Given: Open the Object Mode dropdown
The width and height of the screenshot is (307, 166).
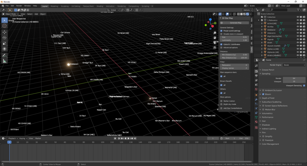Looking at the screenshot, I should point(11,14).
